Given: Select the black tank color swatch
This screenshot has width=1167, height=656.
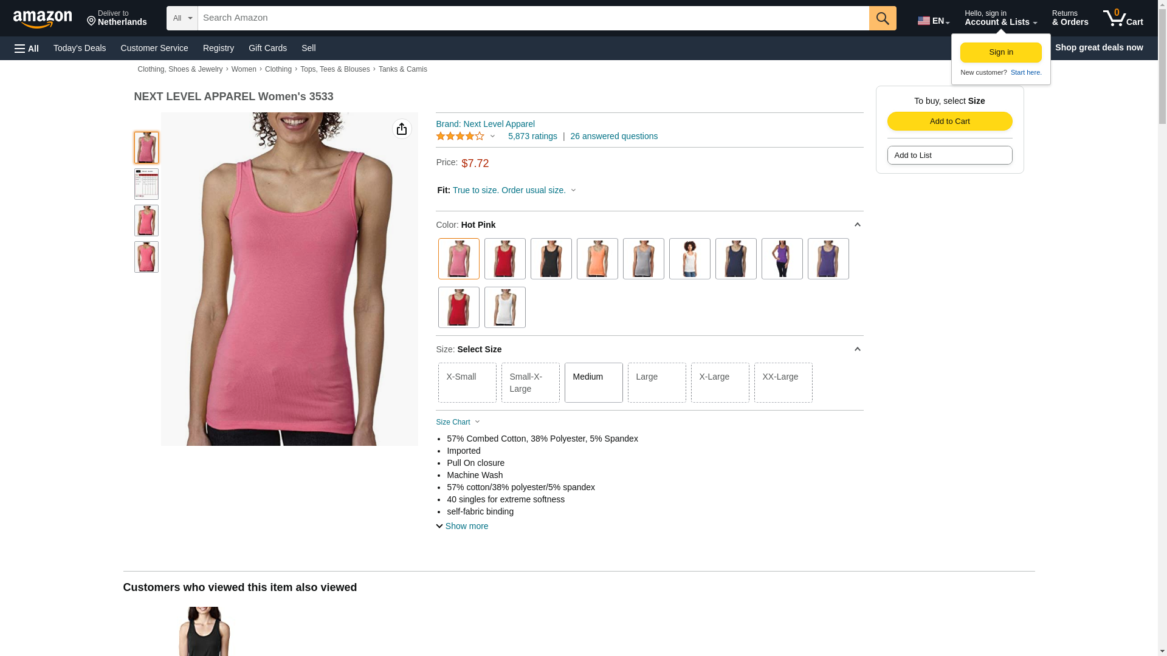Looking at the screenshot, I should tap(551, 259).
